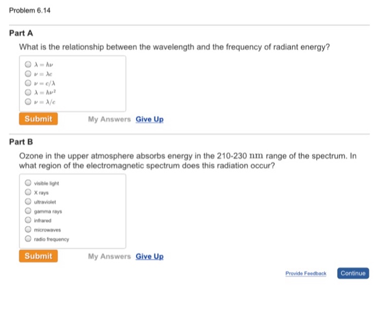Select the ν = λ/c radio option
The width and height of the screenshot is (378, 315).
tap(28, 101)
